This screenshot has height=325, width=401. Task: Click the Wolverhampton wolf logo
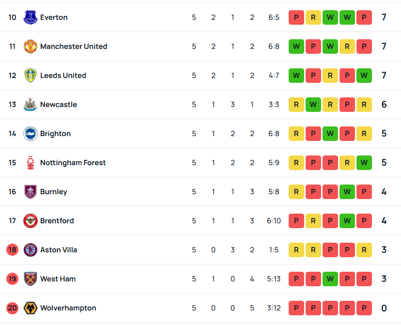pyautogui.click(x=31, y=308)
